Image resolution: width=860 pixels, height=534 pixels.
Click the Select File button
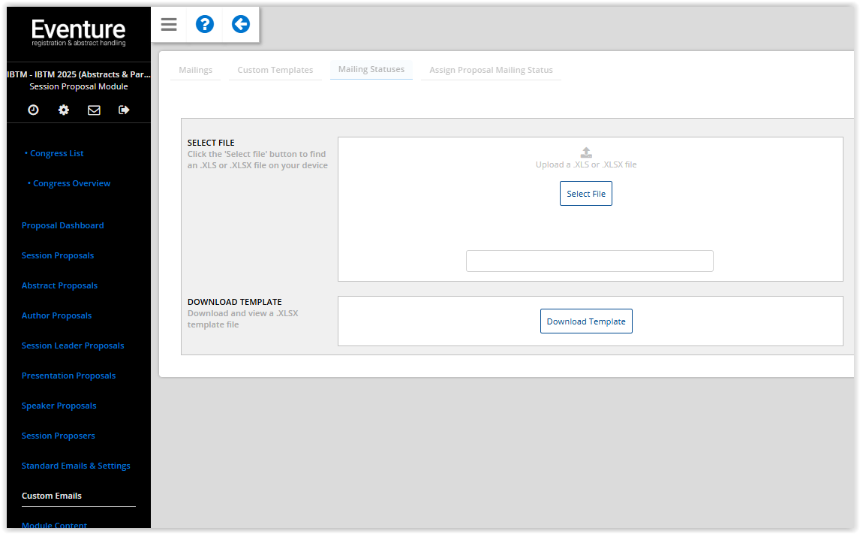tap(585, 193)
